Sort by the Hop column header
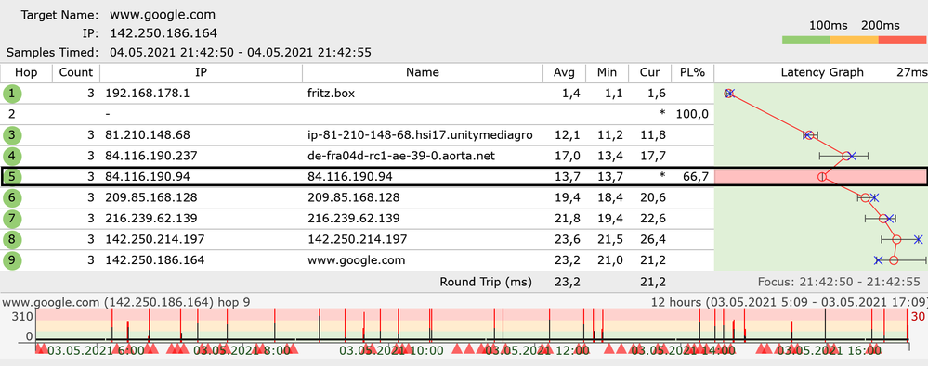928x366 pixels. click(26, 72)
